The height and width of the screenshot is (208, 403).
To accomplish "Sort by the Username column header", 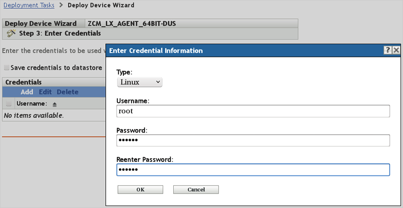I will 31,104.
